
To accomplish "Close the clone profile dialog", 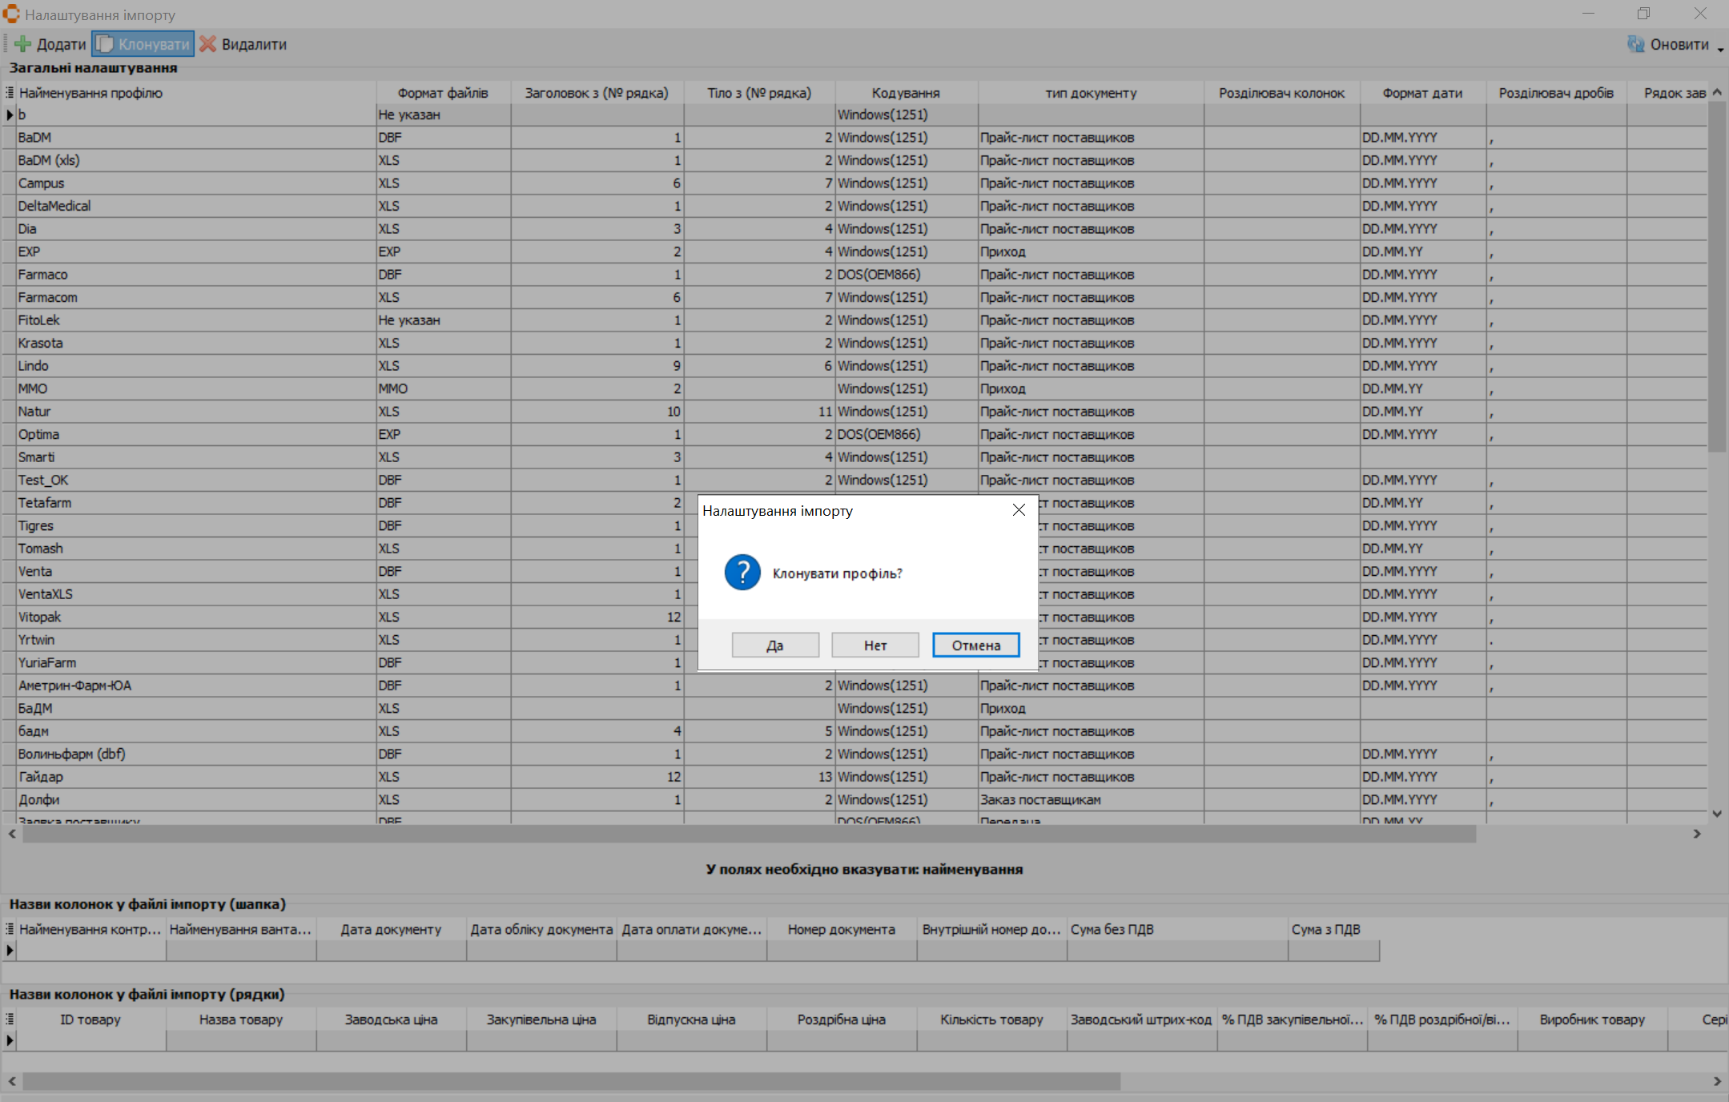I will pyautogui.click(x=1019, y=510).
